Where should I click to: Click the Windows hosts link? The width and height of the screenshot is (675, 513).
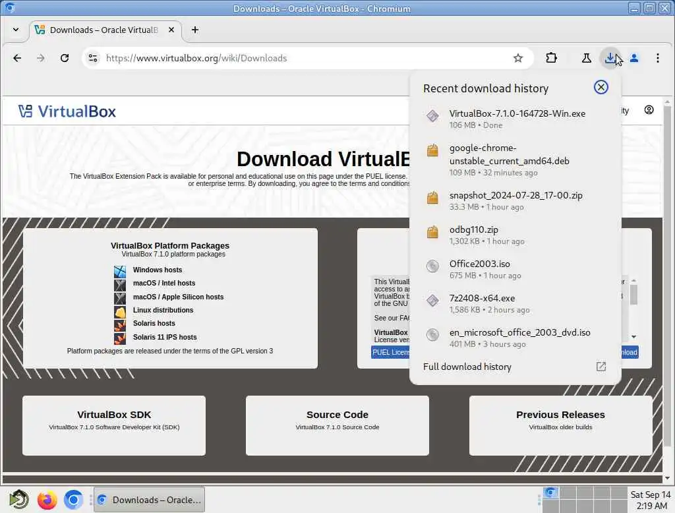pos(157,270)
